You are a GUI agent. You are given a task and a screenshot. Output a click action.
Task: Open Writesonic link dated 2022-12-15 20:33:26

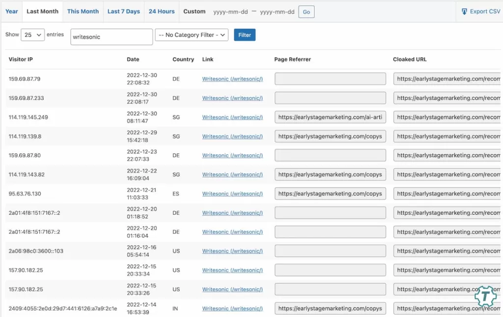pos(232,289)
